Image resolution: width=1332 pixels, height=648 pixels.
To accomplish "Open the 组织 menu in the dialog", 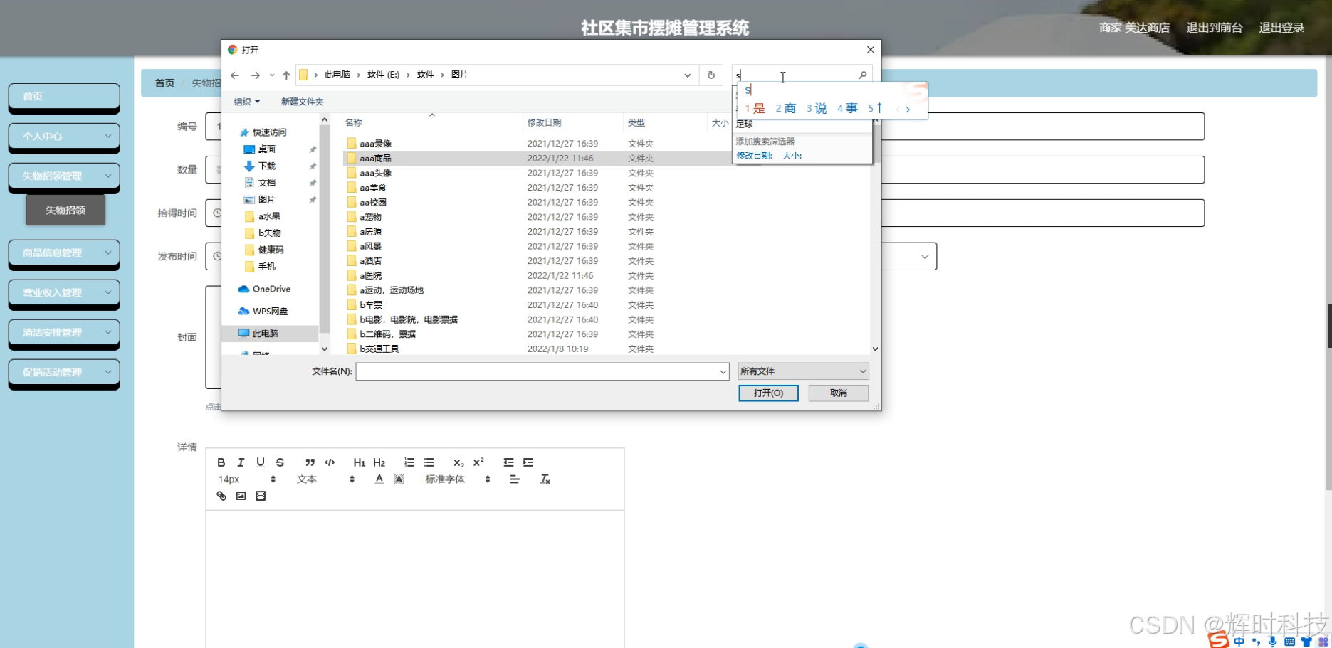I will tap(246, 101).
